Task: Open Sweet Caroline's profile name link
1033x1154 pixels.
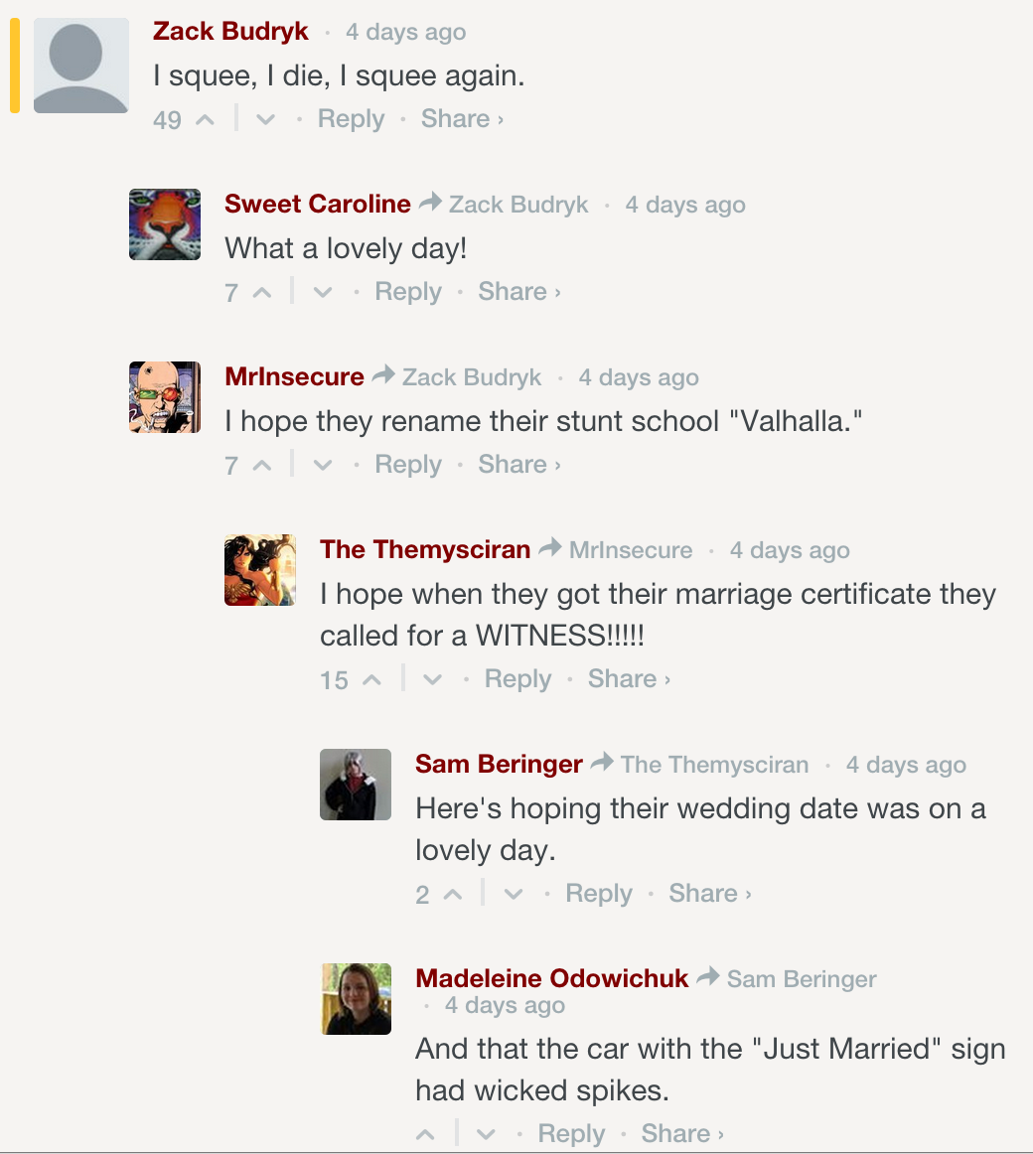Action: coord(317,205)
